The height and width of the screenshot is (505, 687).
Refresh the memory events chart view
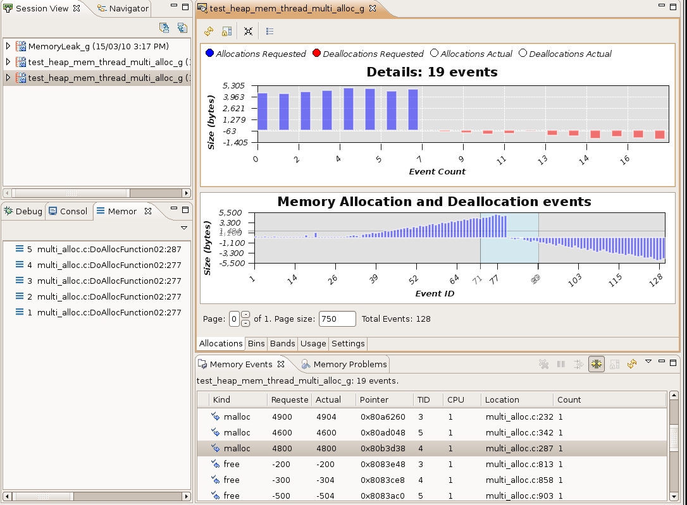pos(208,30)
